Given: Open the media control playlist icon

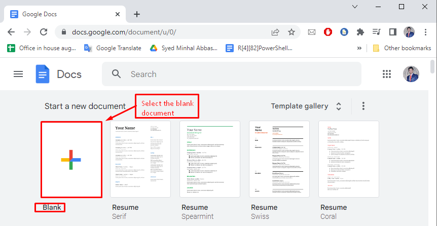Looking at the screenshot, I should [377, 32].
